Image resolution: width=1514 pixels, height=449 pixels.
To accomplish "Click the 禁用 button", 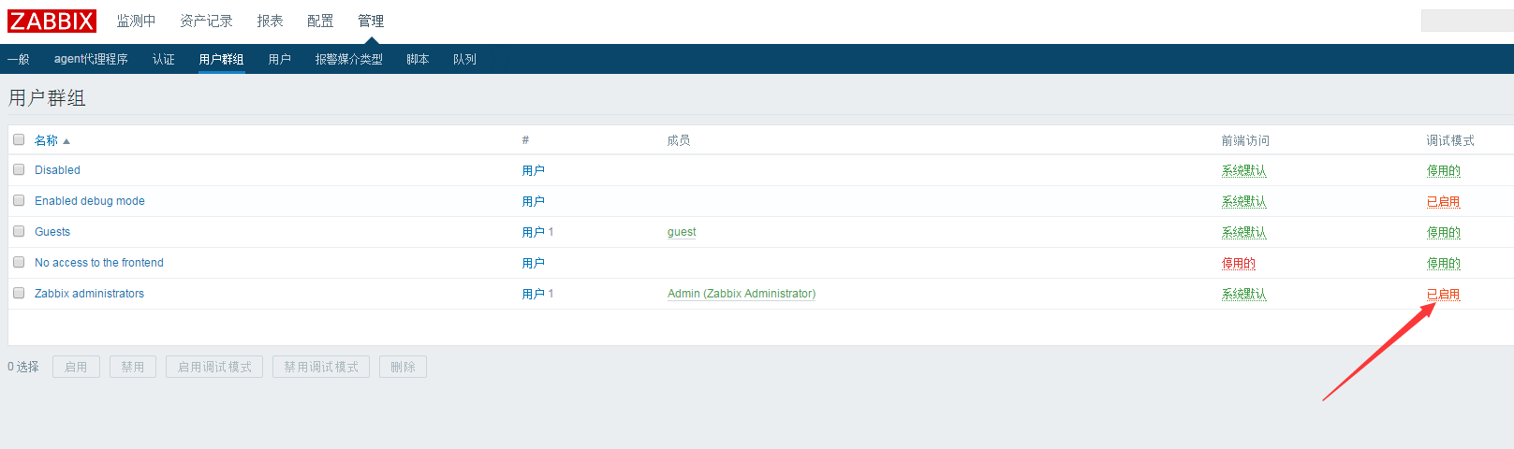I will pos(133,367).
